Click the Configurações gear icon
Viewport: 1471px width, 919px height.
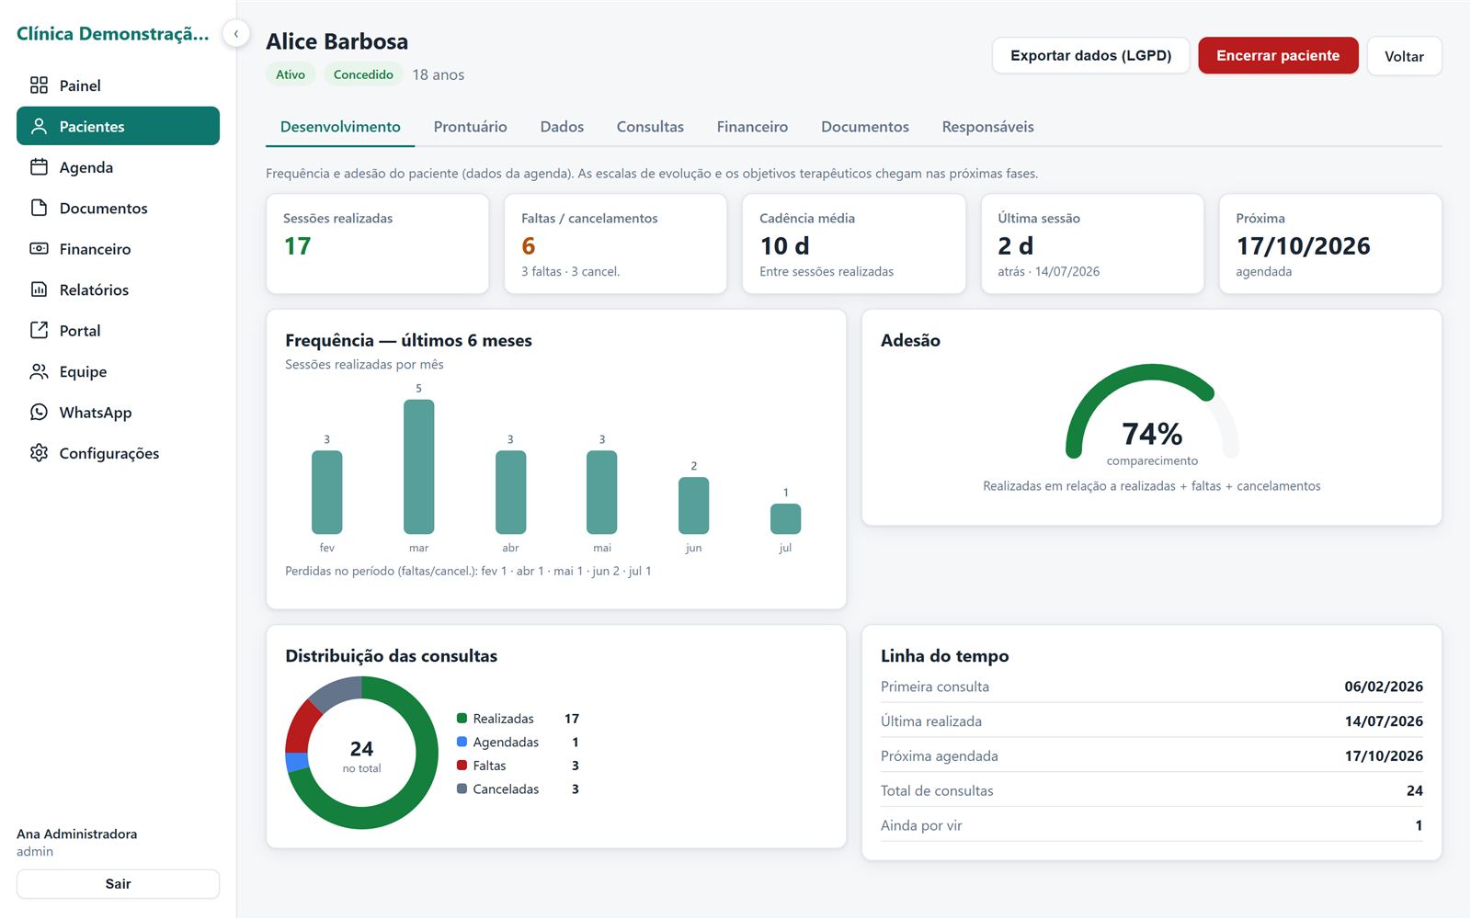tap(39, 453)
